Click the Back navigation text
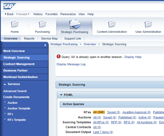This screenshot has height=136, width=164. click(10, 14)
